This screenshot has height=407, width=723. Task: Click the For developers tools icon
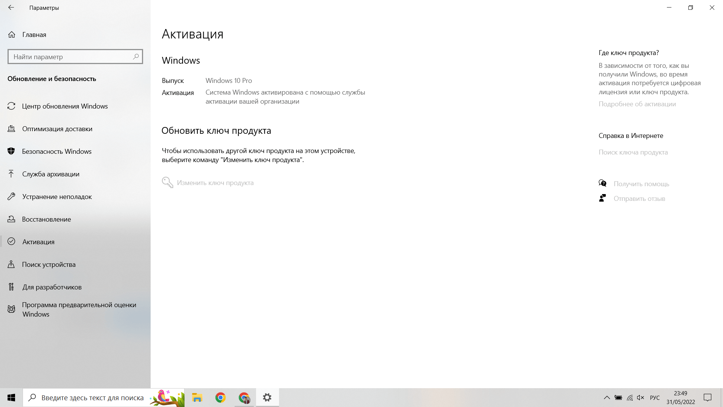pyautogui.click(x=11, y=287)
